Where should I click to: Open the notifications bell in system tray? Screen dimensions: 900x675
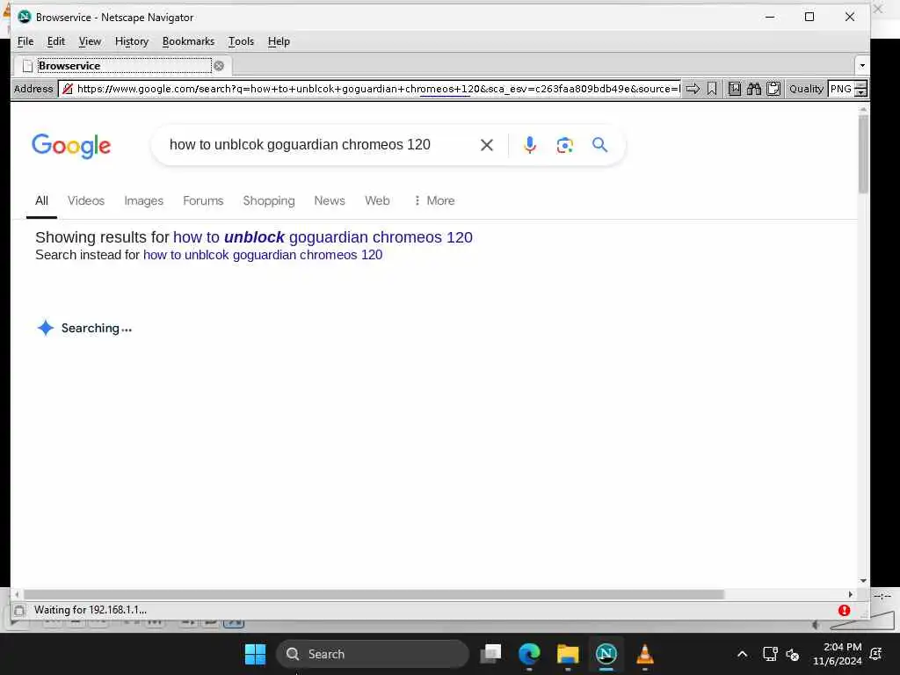tap(876, 653)
